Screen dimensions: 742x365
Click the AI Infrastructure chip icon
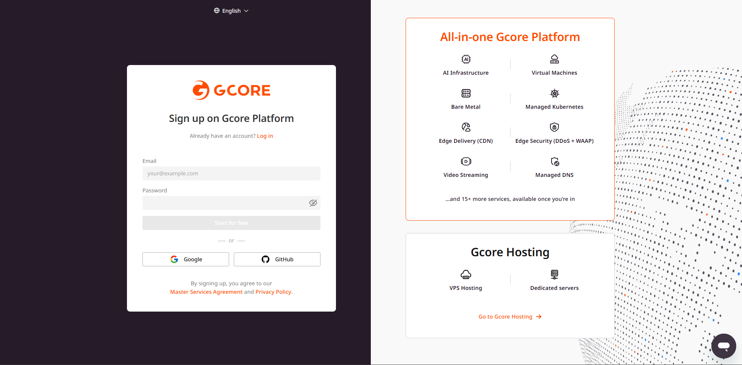(466, 59)
